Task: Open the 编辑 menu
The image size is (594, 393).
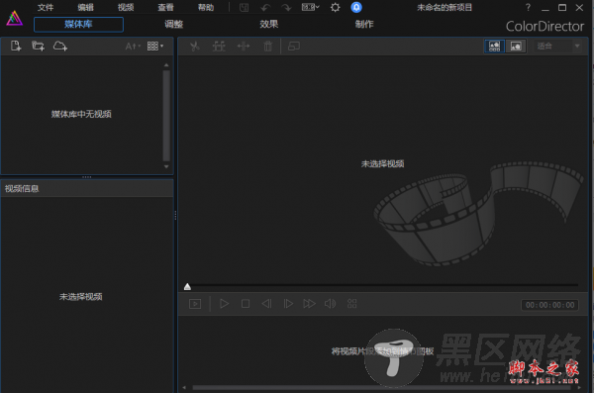Action: tap(85, 7)
